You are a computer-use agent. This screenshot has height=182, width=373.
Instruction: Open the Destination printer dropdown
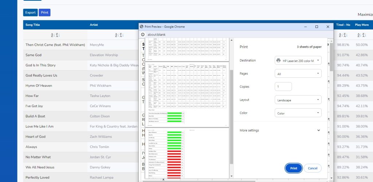coord(298,61)
